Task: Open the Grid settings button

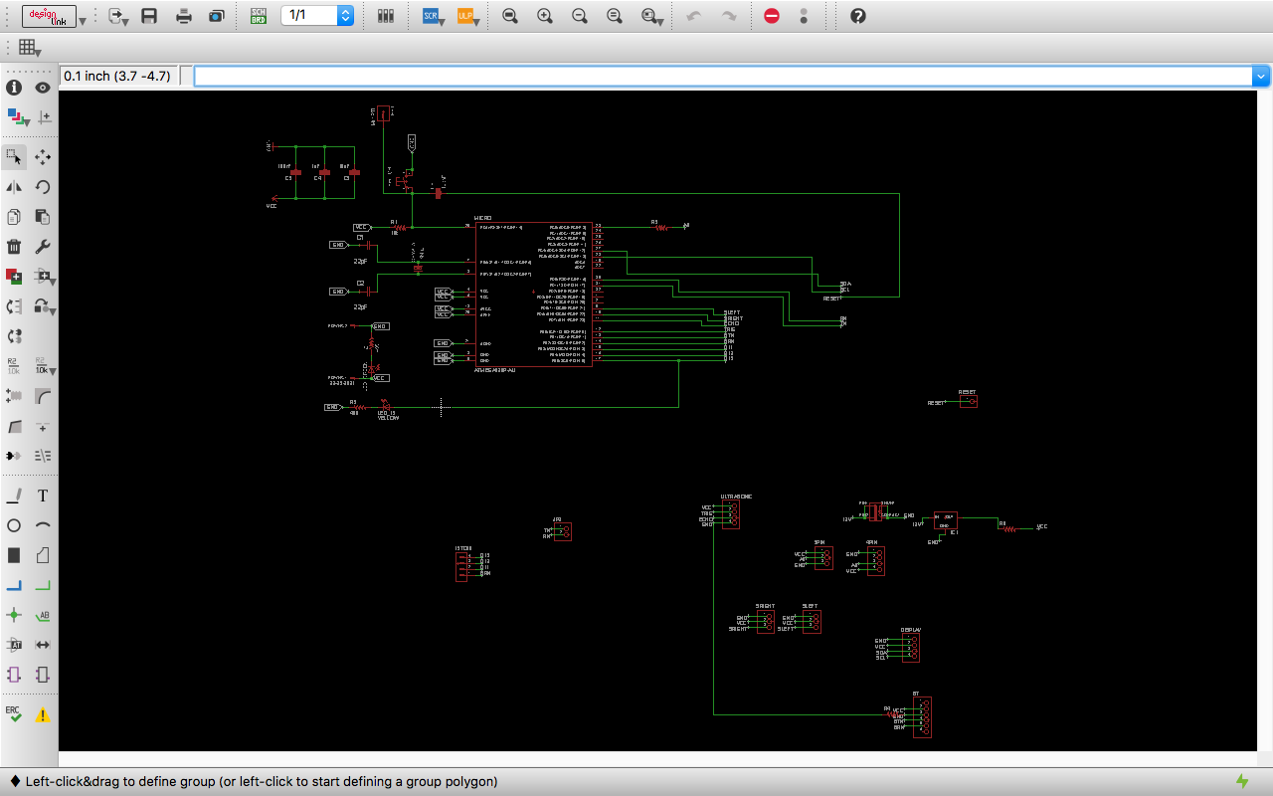Action: click(29, 47)
